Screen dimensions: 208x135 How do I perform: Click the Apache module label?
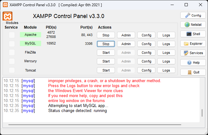31,35
